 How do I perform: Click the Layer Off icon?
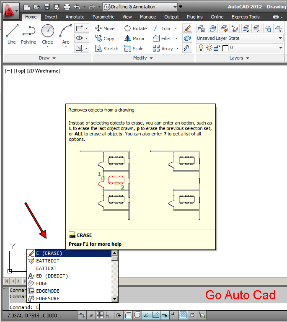pyautogui.click(x=278, y=29)
